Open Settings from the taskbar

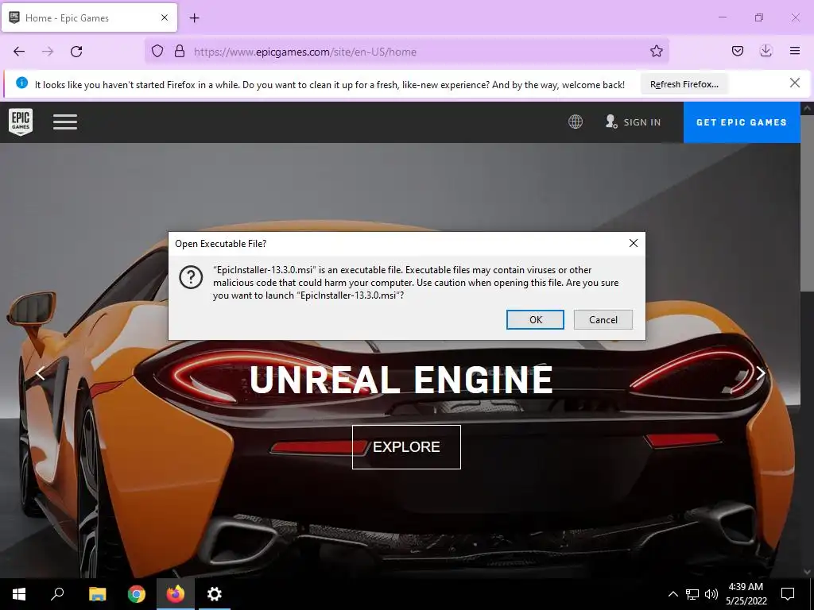(x=215, y=594)
